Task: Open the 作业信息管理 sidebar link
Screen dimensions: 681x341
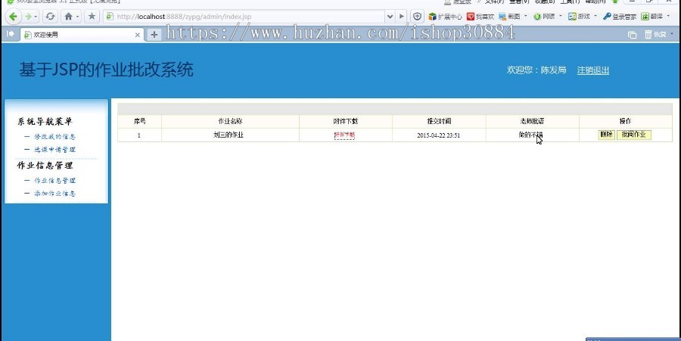Action: 54,181
